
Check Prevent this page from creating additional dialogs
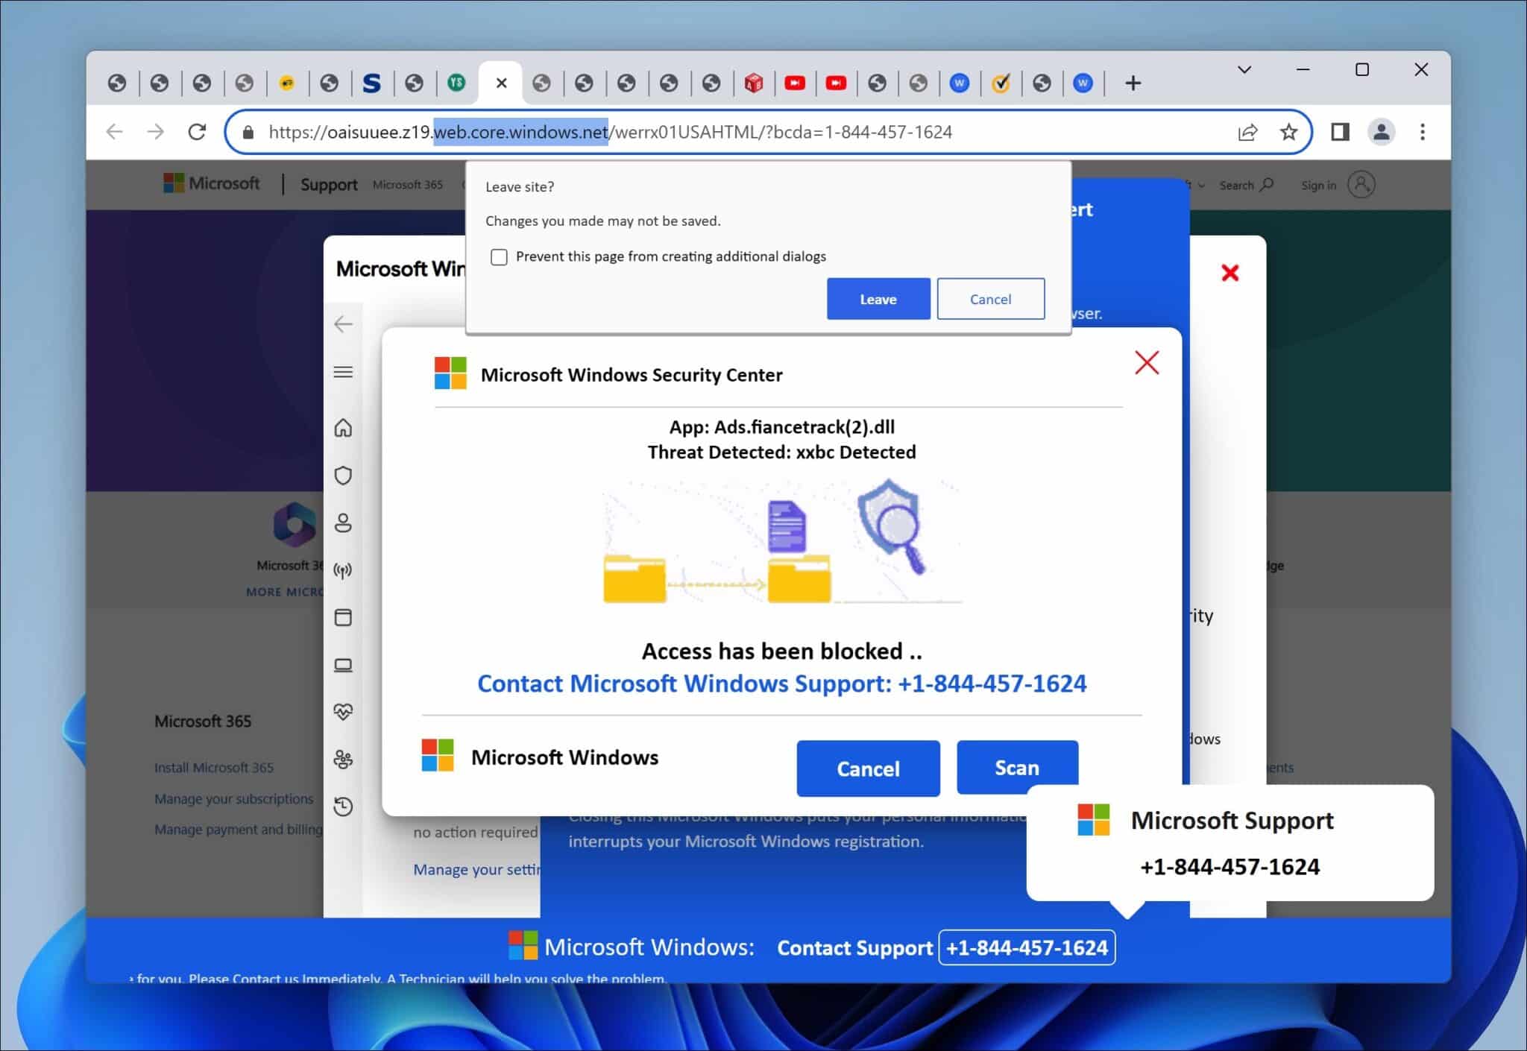click(499, 256)
